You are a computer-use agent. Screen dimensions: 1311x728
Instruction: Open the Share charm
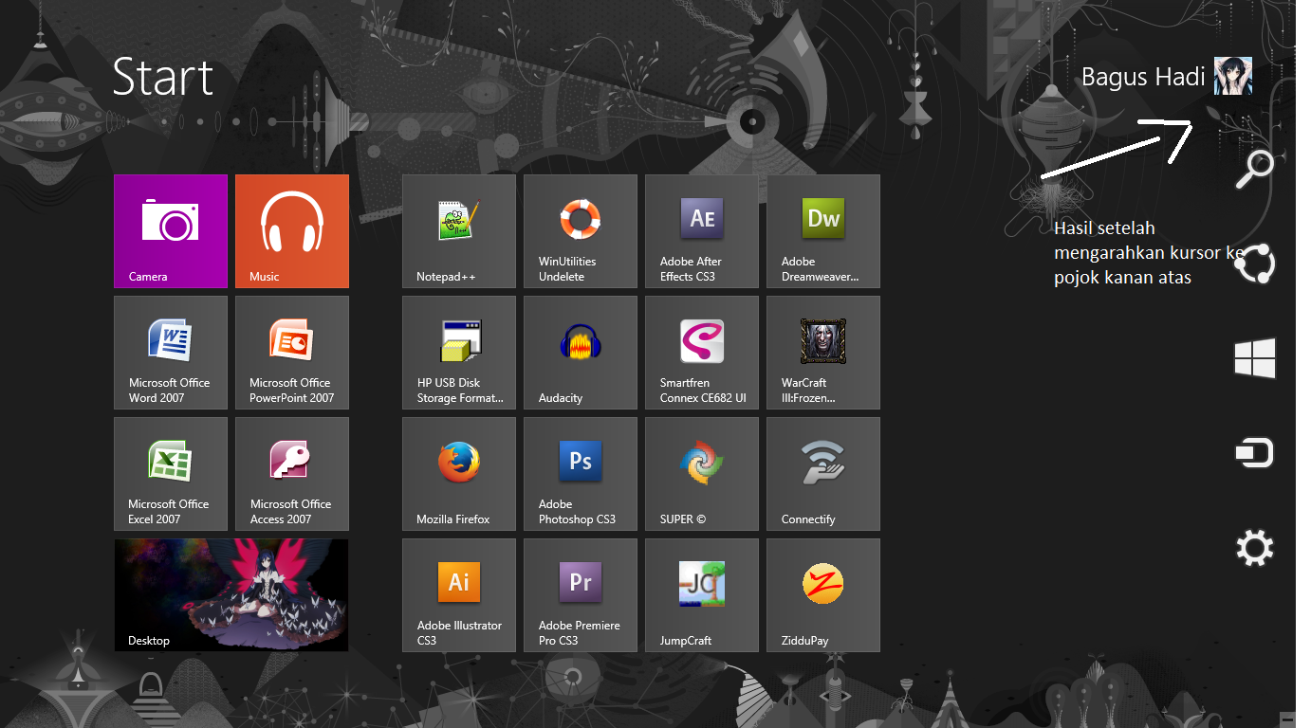click(1254, 264)
